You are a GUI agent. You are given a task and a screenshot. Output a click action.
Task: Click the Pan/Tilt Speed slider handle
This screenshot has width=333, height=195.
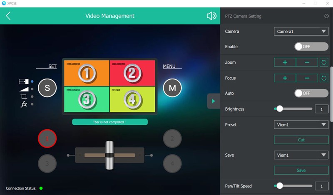click(280, 186)
